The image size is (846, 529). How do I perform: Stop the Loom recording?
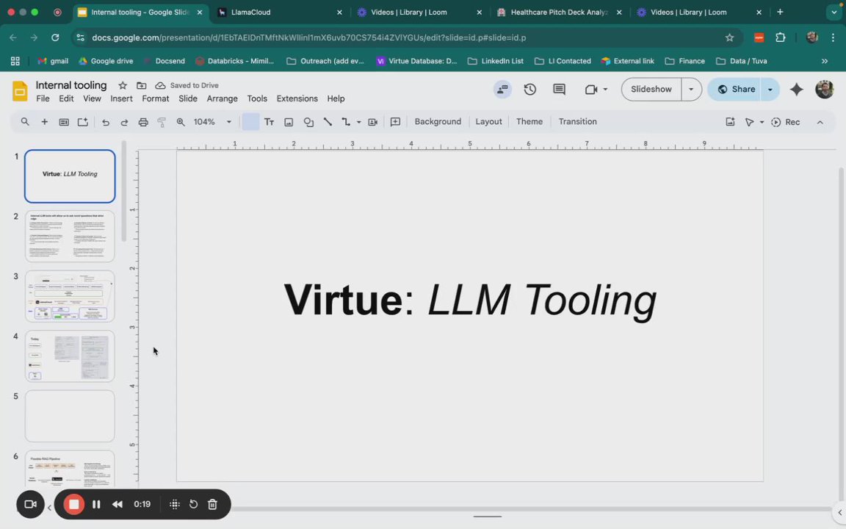click(x=74, y=504)
